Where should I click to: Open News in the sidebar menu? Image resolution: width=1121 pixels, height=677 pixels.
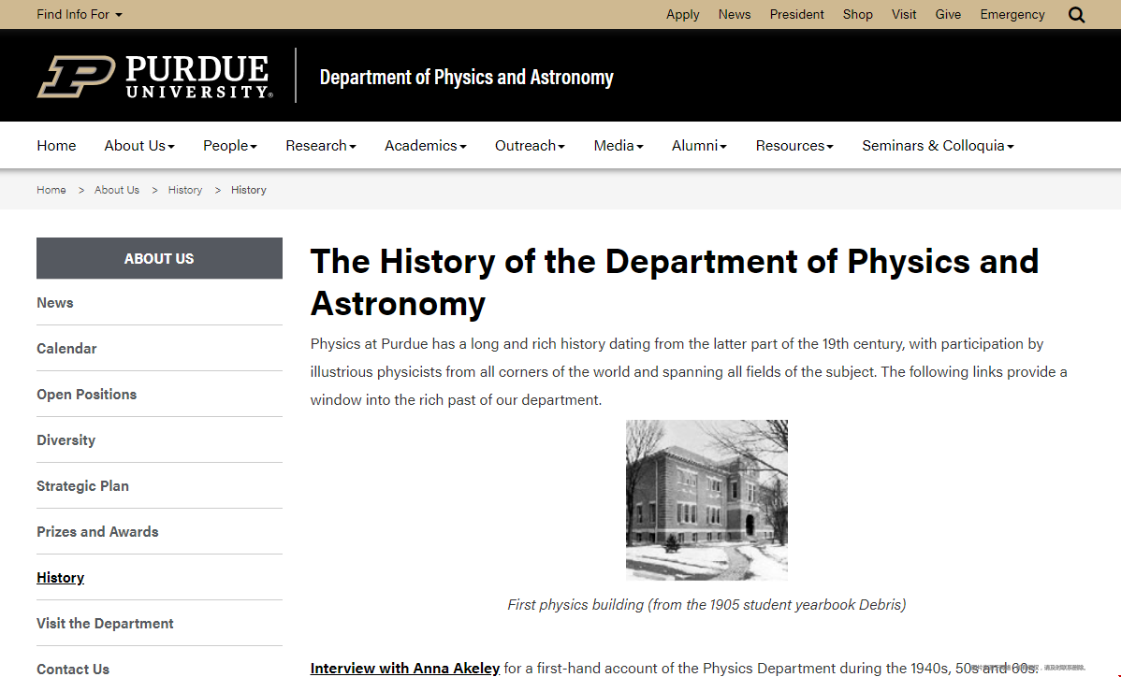pos(55,303)
